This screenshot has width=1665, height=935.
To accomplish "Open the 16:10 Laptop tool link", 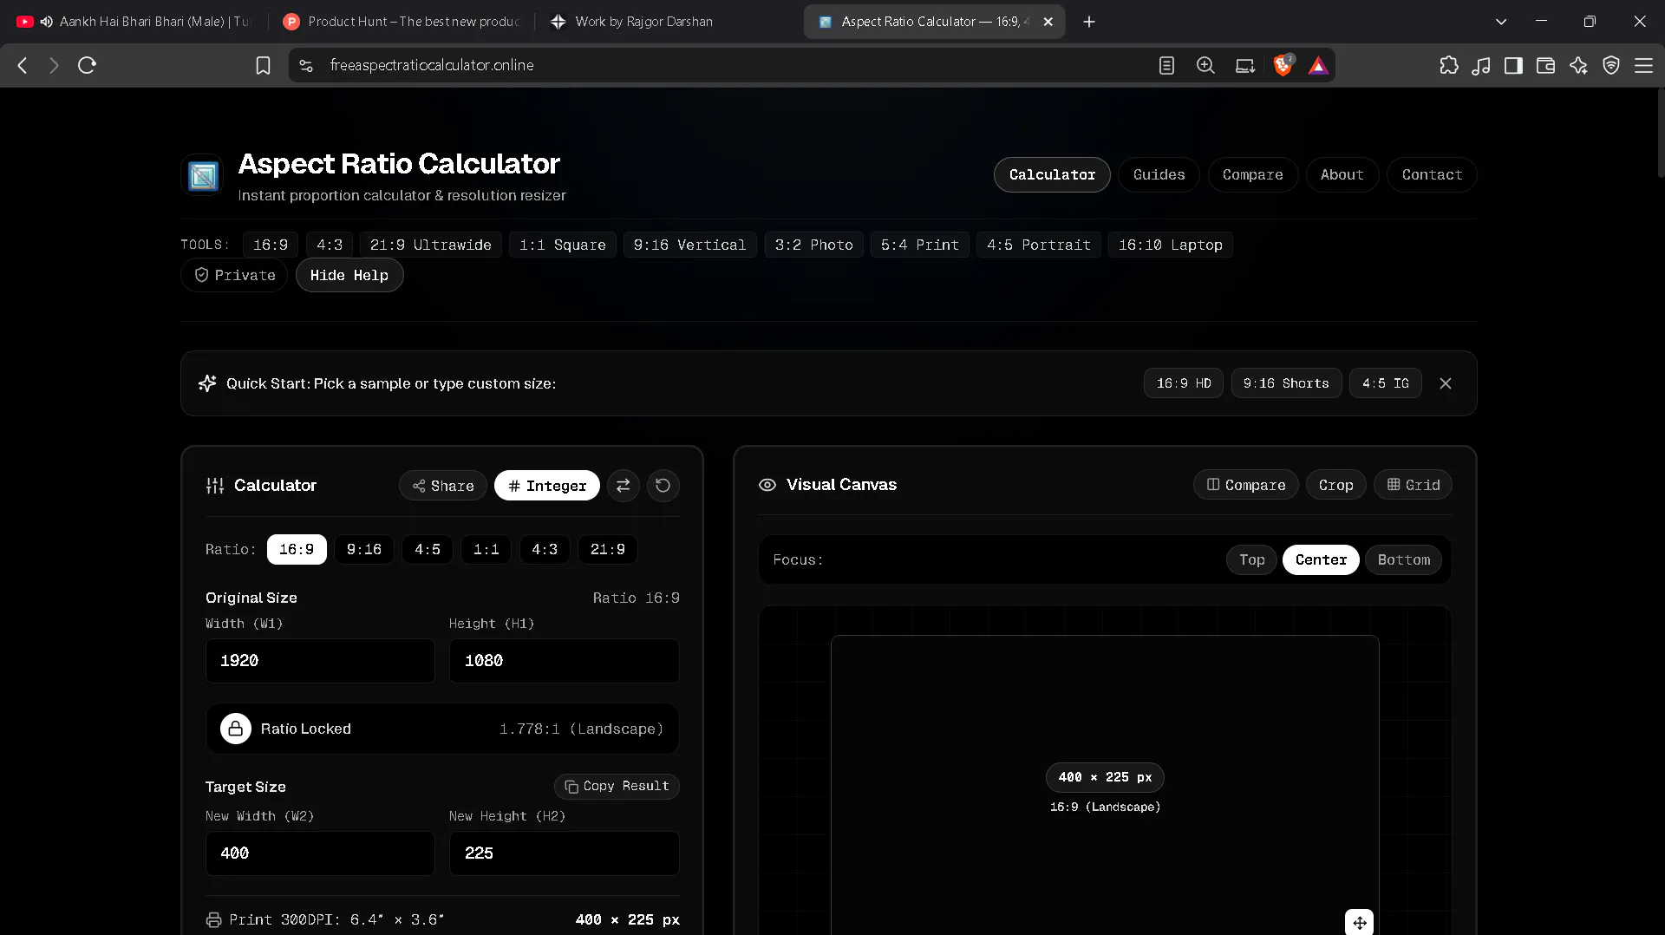I will tap(1170, 245).
